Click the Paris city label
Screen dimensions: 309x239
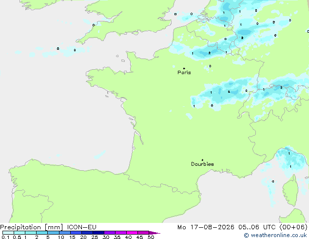click(x=184, y=72)
